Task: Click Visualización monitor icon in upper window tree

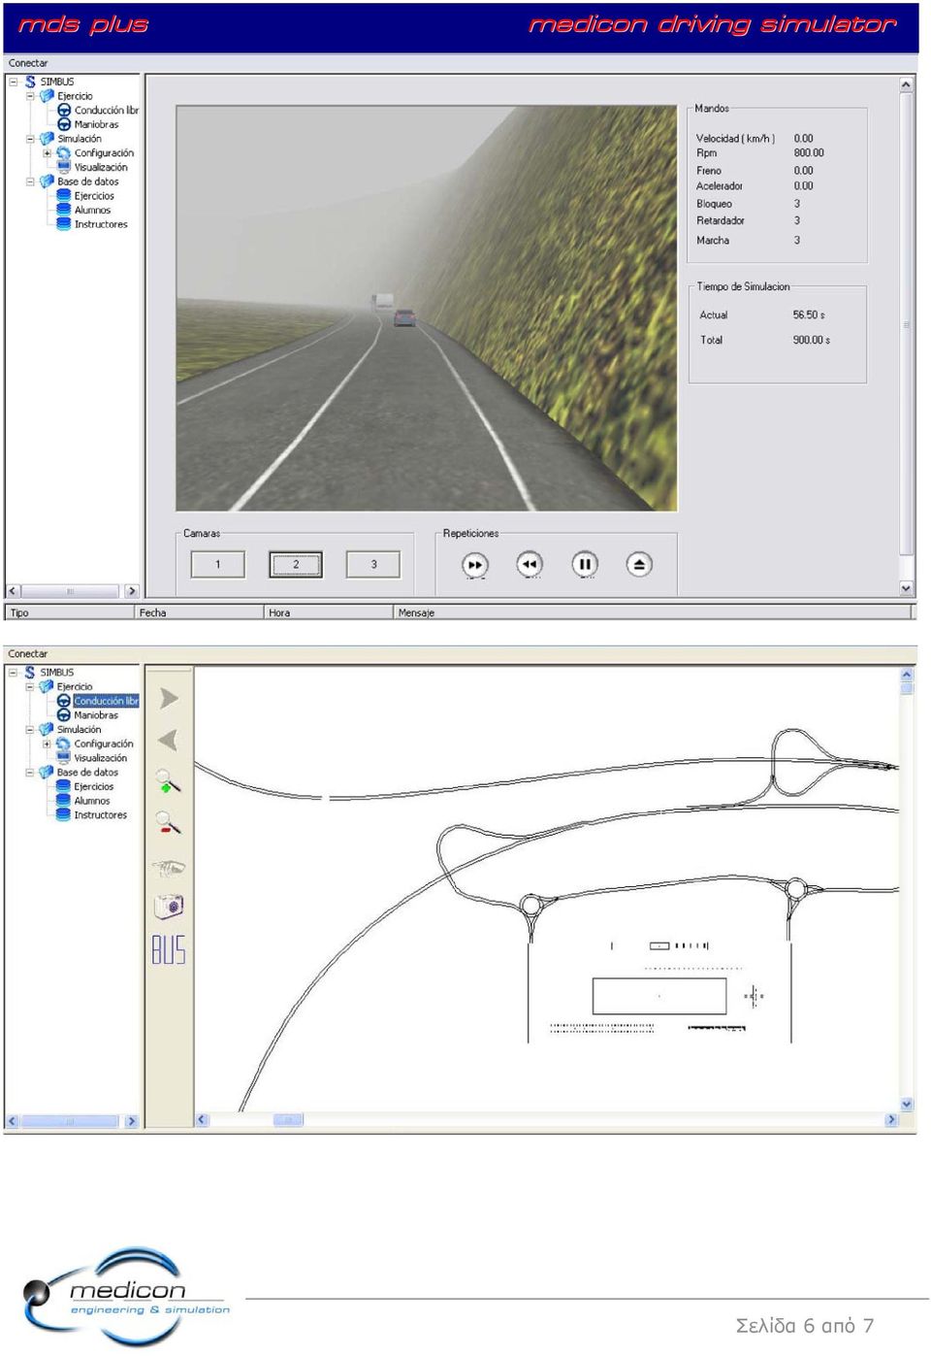Action: pyautogui.click(x=64, y=167)
